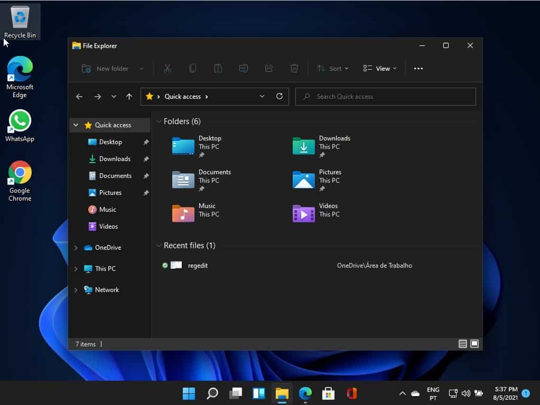Click the New folder button
The width and height of the screenshot is (540, 405).
click(x=112, y=69)
